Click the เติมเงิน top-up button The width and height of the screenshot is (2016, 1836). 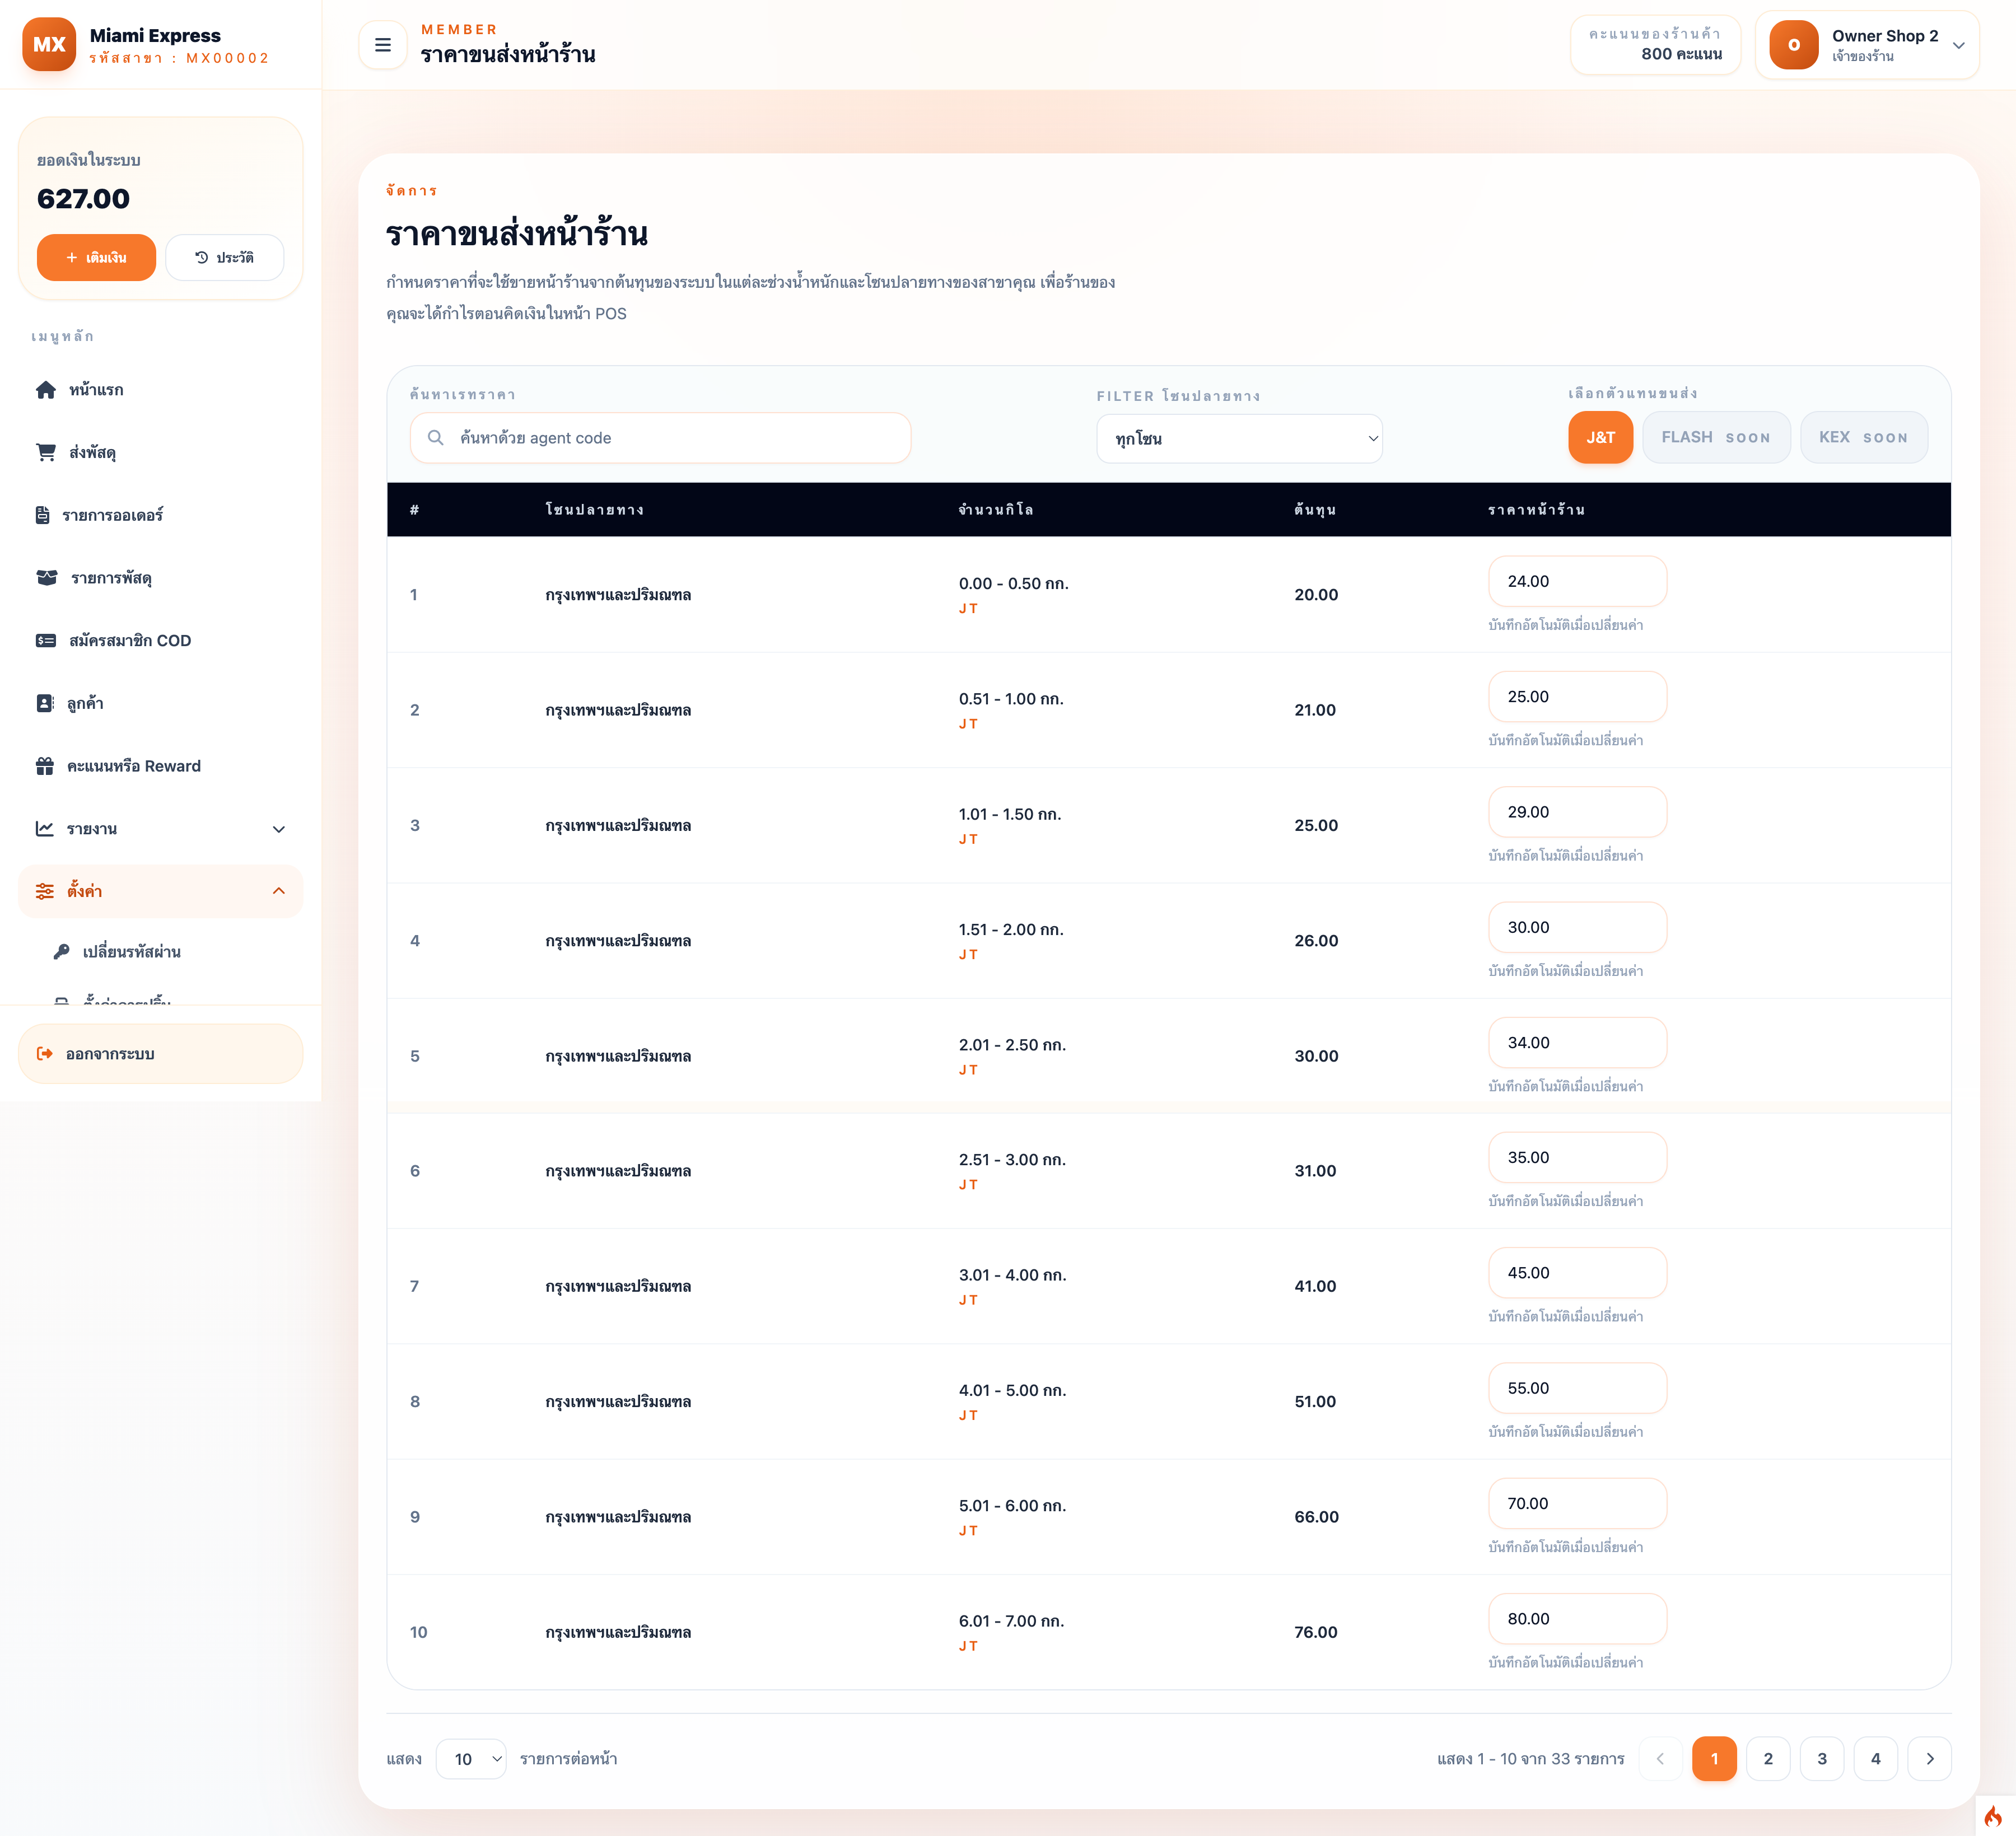(96, 258)
